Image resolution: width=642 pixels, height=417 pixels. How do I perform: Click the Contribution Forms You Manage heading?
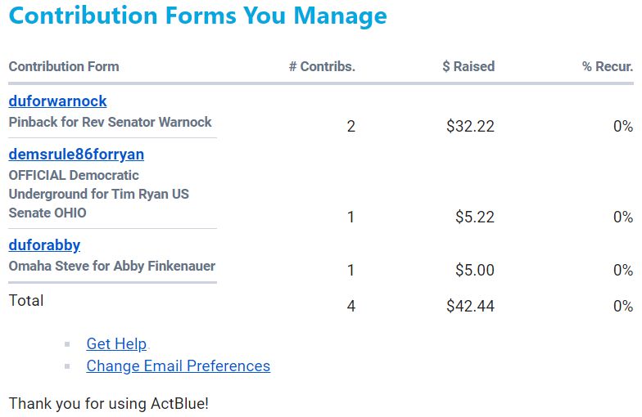[x=197, y=16]
